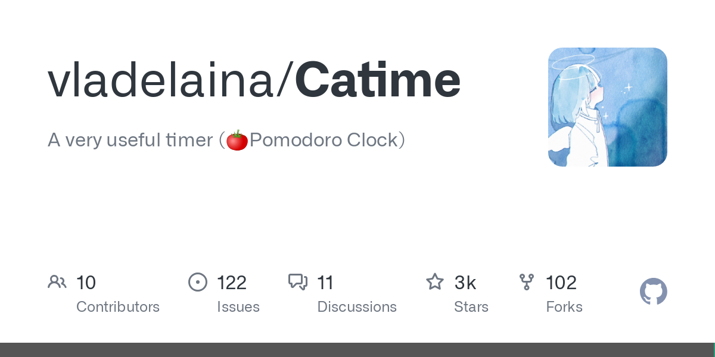Click the Contributors people icon
The width and height of the screenshot is (715, 357).
57,282
